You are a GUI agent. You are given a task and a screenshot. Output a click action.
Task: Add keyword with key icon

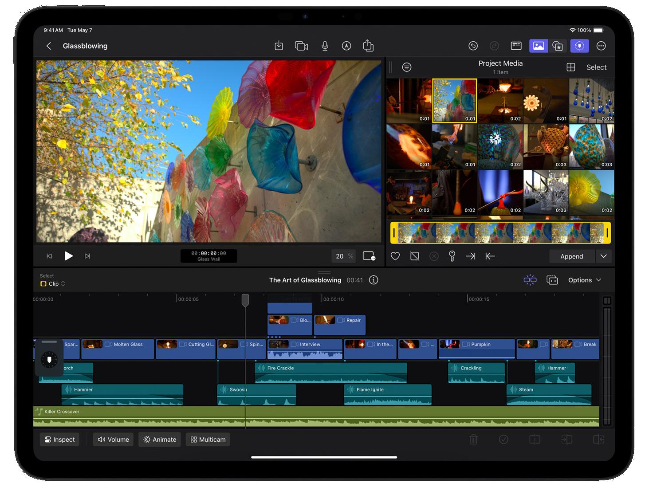(452, 256)
